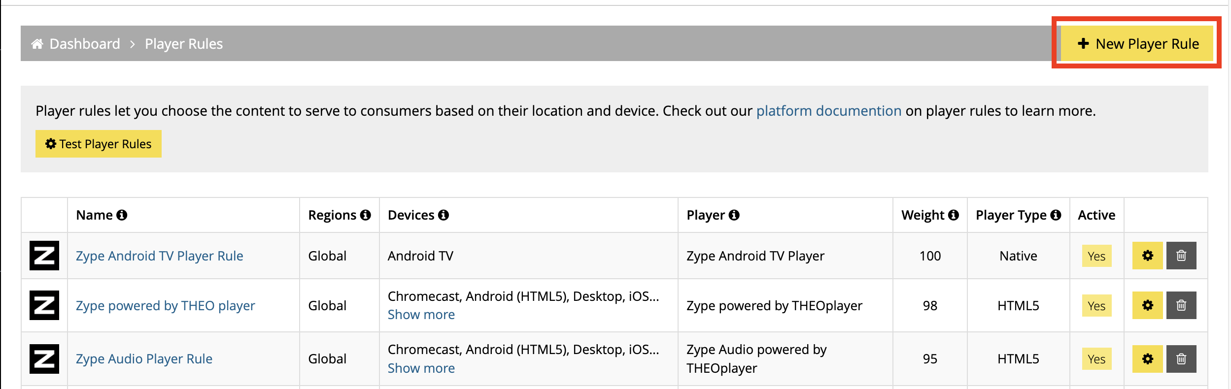Select Player Rules breadcrumb
Screen dimensions: 1231x389
coord(183,44)
